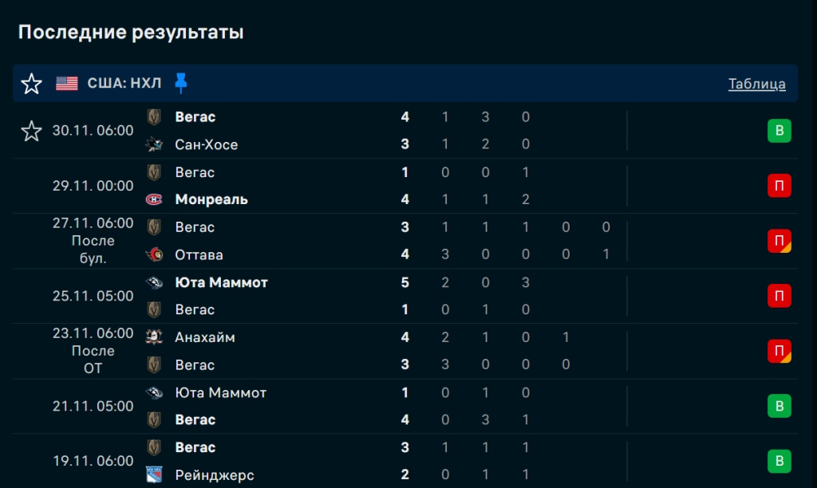
Task: Click Ottawa Senators team logo
Action: [154, 255]
